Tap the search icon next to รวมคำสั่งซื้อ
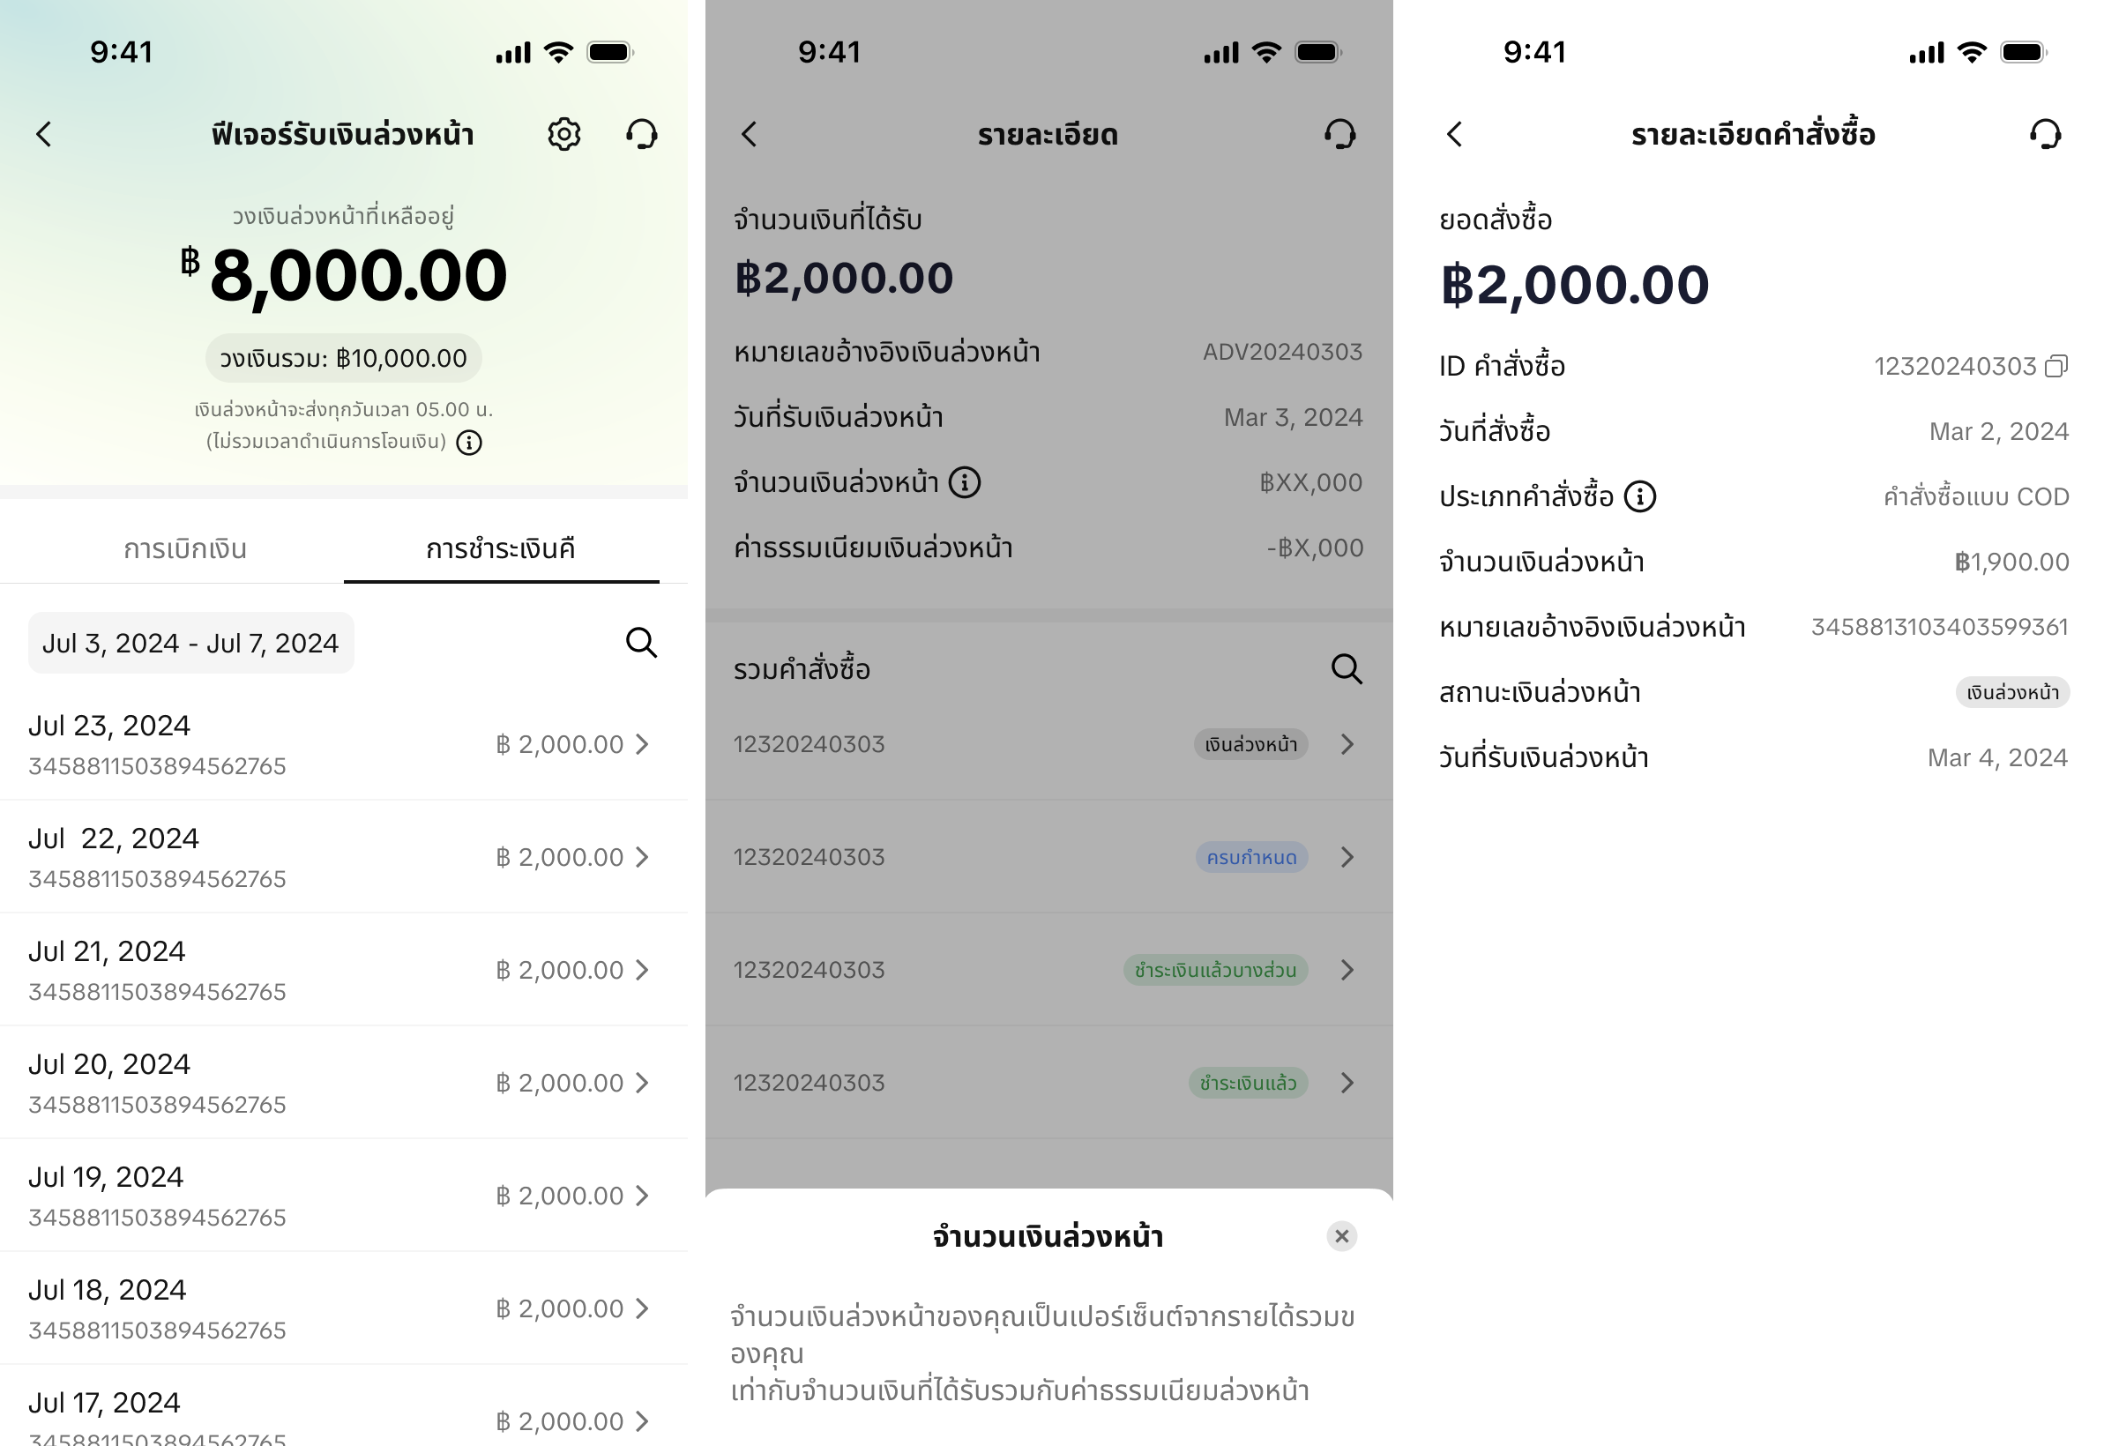Viewport: 2104px width, 1446px height. point(1347,668)
